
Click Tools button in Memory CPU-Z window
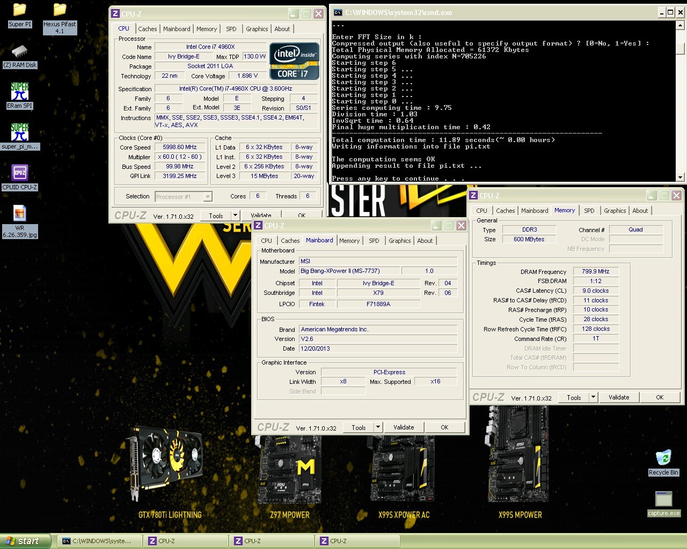[574, 397]
